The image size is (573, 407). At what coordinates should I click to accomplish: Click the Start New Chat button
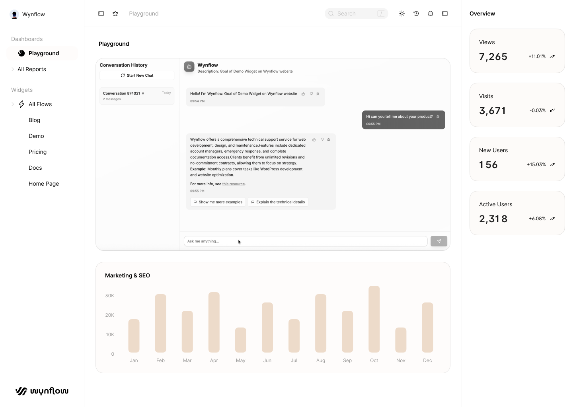click(137, 75)
